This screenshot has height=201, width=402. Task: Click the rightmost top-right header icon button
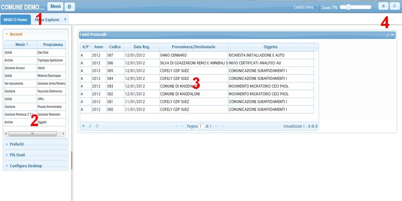pyautogui.click(x=394, y=7)
